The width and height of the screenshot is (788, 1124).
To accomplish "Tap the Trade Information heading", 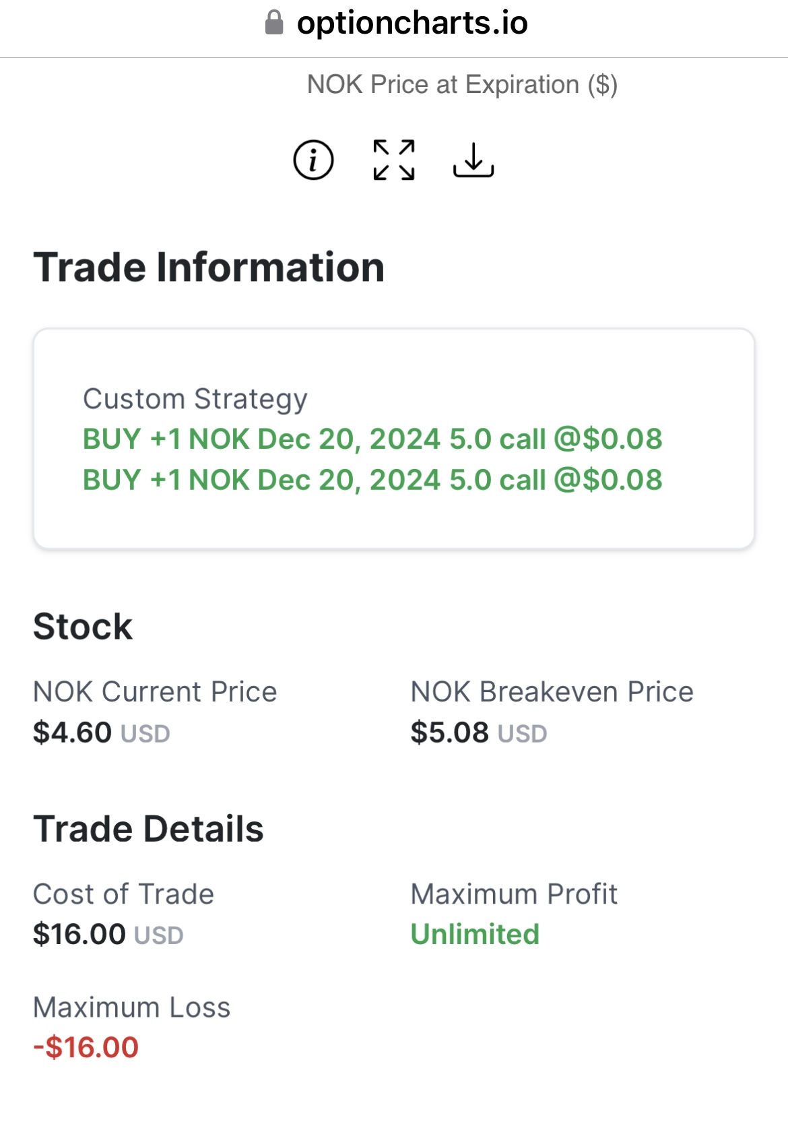I will 209,268.
